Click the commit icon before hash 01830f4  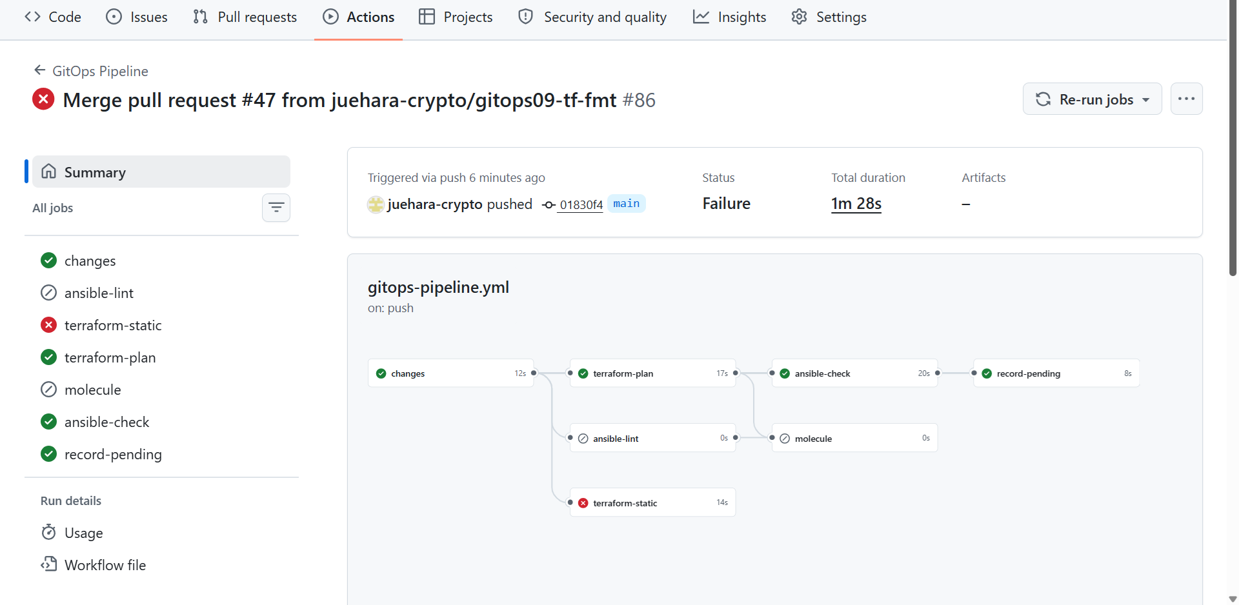pyautogui.click(x=549, y=204)
